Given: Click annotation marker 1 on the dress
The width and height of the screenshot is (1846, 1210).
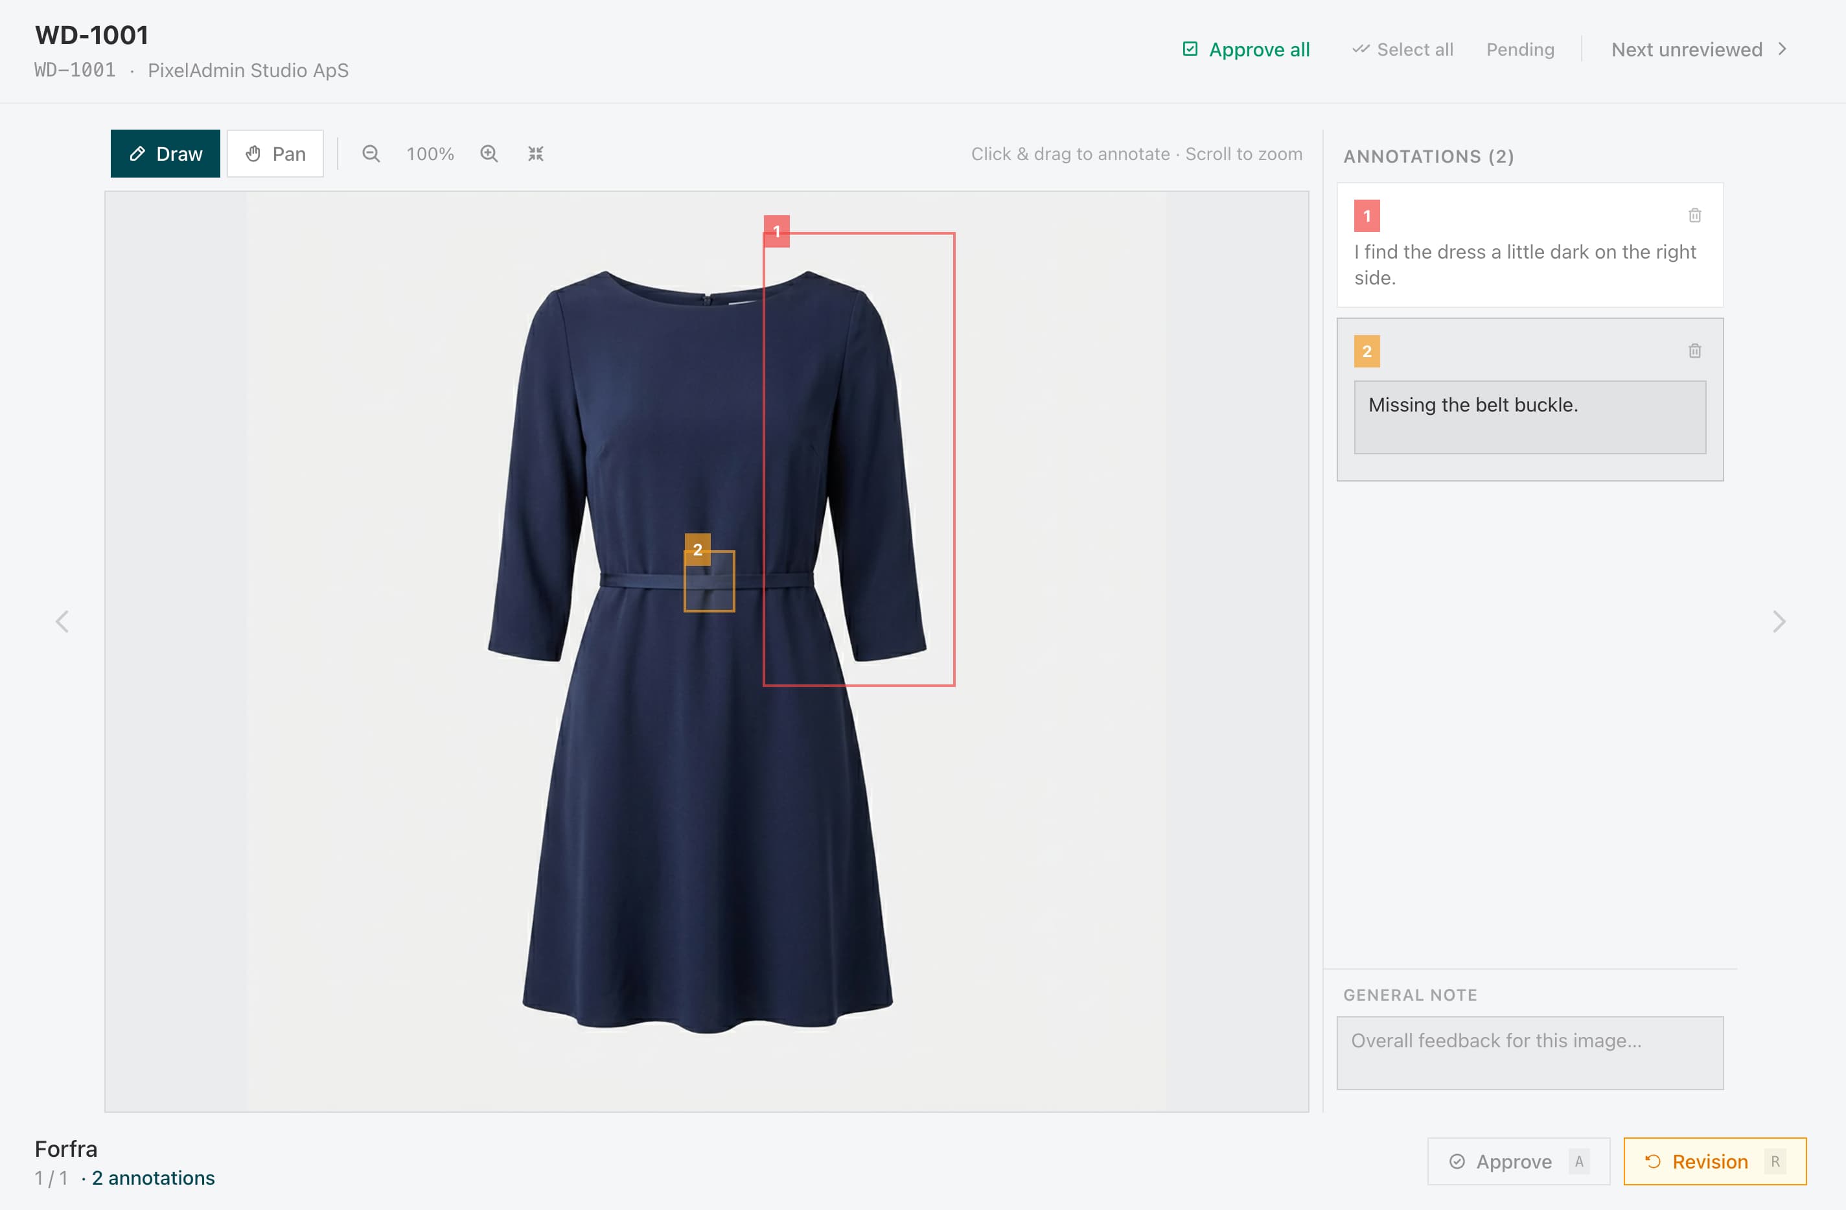Looking at the screenshot, I should click(x=778, y=230).
